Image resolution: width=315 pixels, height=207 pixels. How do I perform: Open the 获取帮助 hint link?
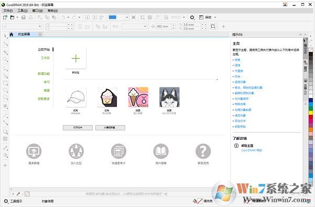tap(240, 126)
